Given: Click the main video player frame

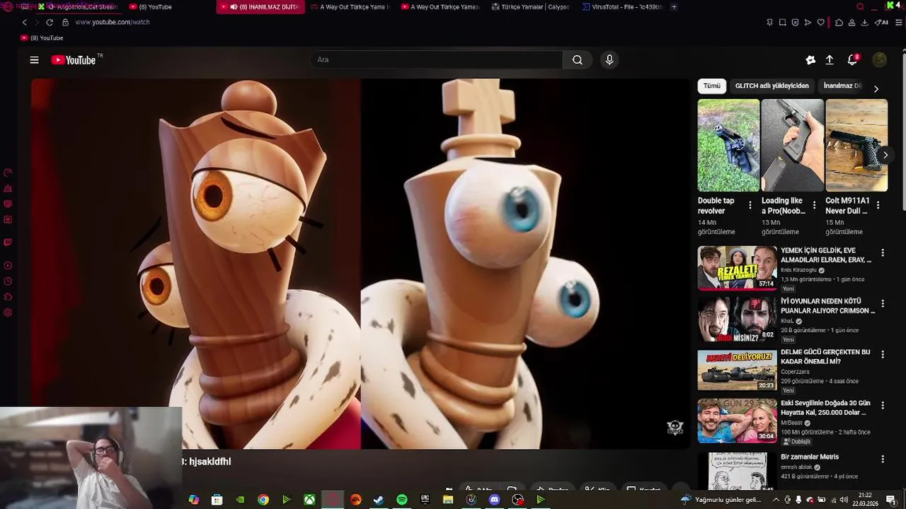Looking at the screenshot, I should tap(360, 264).
